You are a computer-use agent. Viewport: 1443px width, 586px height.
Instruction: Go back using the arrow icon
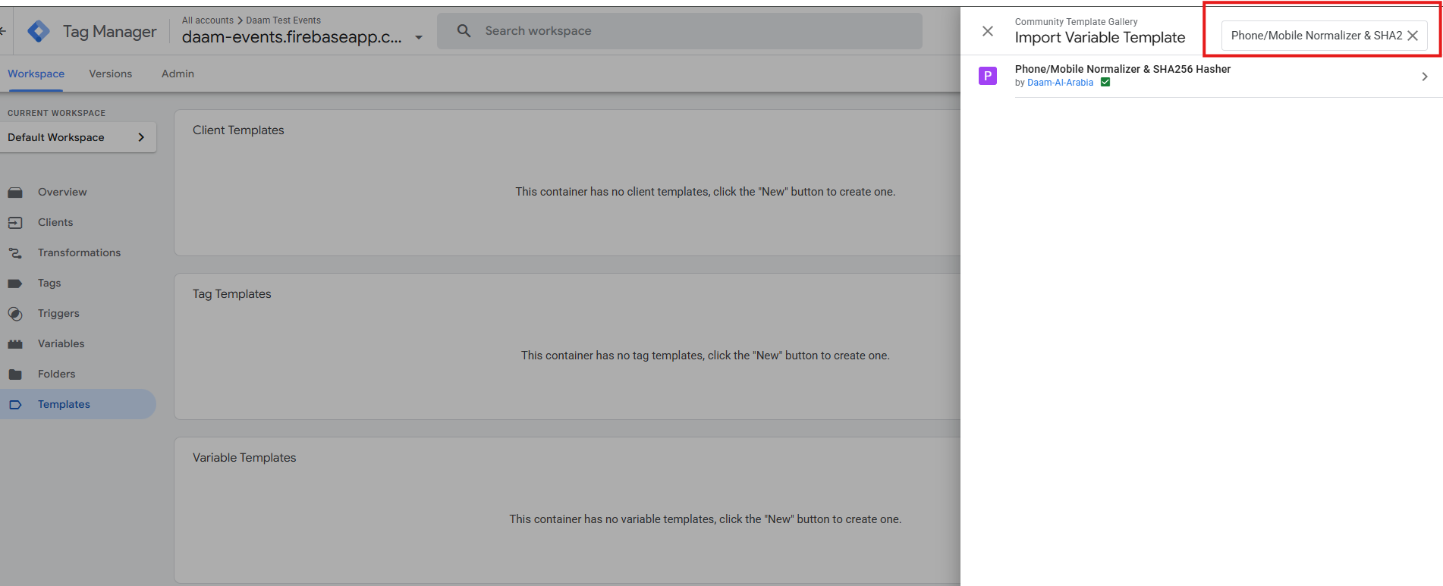click(3, 31)
